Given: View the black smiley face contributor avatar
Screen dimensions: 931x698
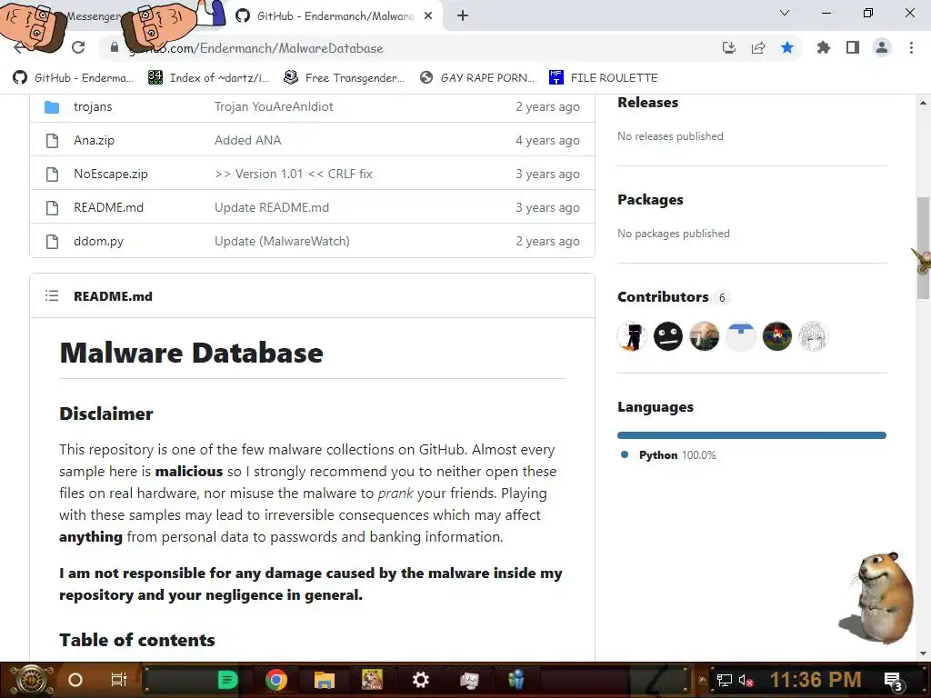Looking at the screenshot, I should (668, 336).
